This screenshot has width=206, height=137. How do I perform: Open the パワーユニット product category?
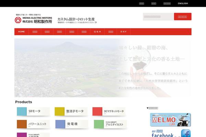[33, 124]
